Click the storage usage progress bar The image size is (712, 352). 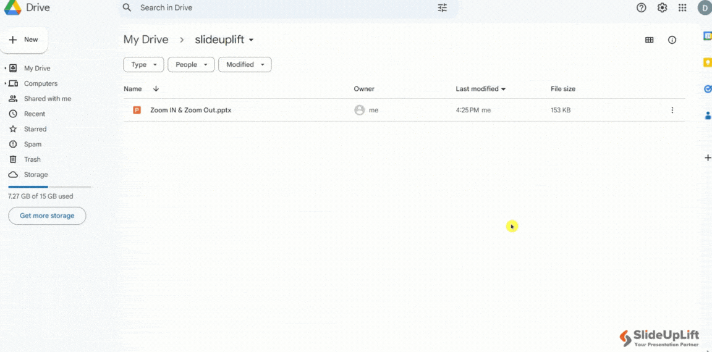[x=49, y=187]
